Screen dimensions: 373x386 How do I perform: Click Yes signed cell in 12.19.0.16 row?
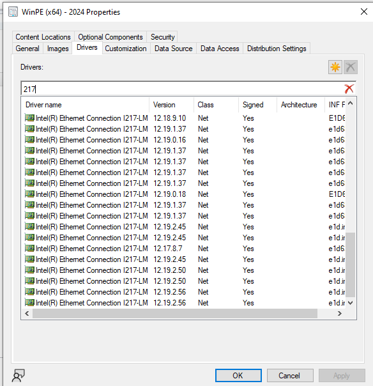tap(248, 140)
